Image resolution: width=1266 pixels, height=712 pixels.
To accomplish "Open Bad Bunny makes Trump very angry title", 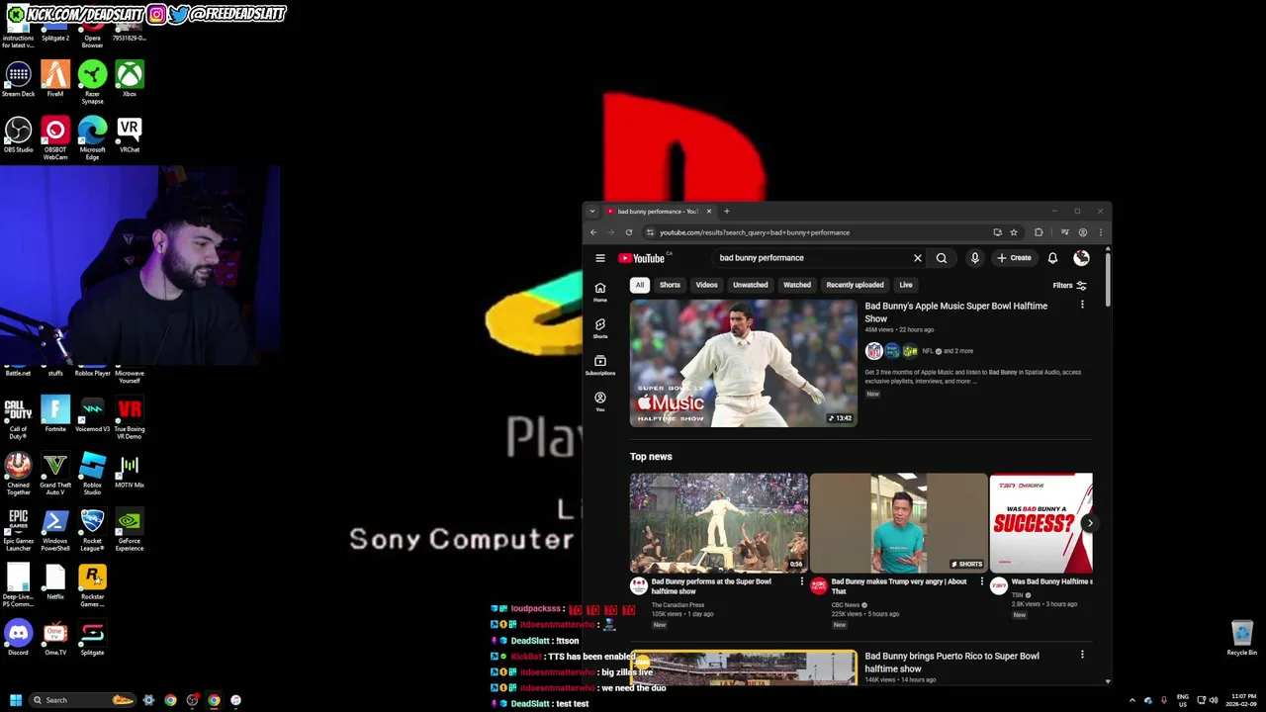I will click(x=899, y=586).
